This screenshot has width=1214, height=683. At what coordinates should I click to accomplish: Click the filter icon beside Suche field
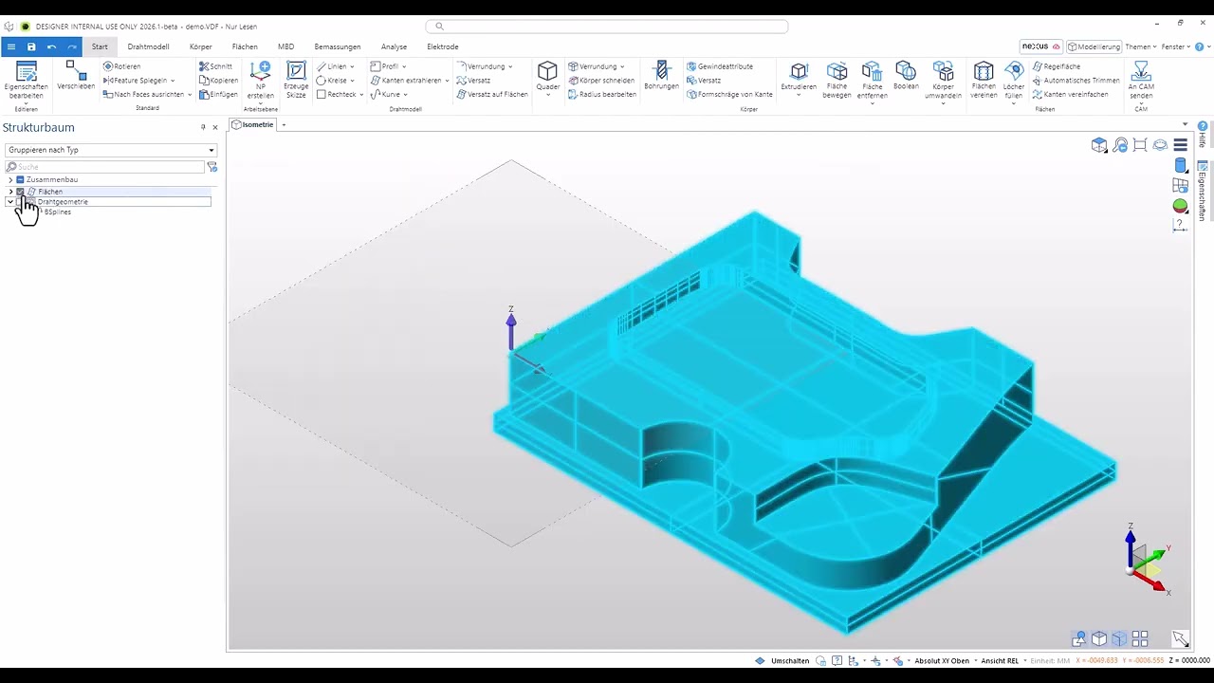pos(212,167)
